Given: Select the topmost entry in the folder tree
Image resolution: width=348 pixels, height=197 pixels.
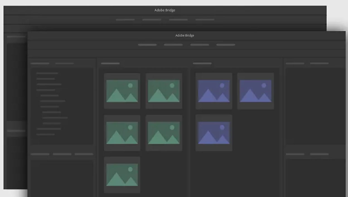Looking at the screenshot, I should point(47,73).
